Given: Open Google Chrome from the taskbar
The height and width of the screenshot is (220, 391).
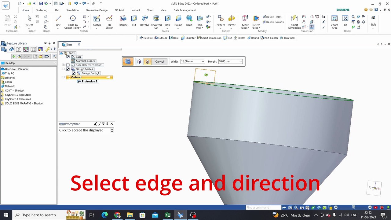Looking at the screenshot, I should pyautogui.click(x=117, y=215).
